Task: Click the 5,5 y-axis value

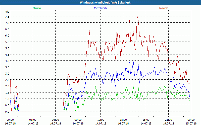Action: (x=7, y=42)
